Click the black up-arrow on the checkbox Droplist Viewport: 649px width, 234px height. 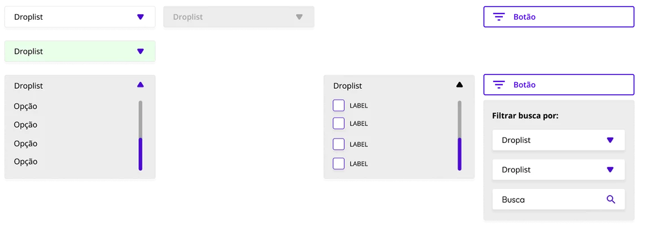[459, 85]
